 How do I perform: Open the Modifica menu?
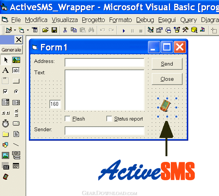click(x=36, y=20)
